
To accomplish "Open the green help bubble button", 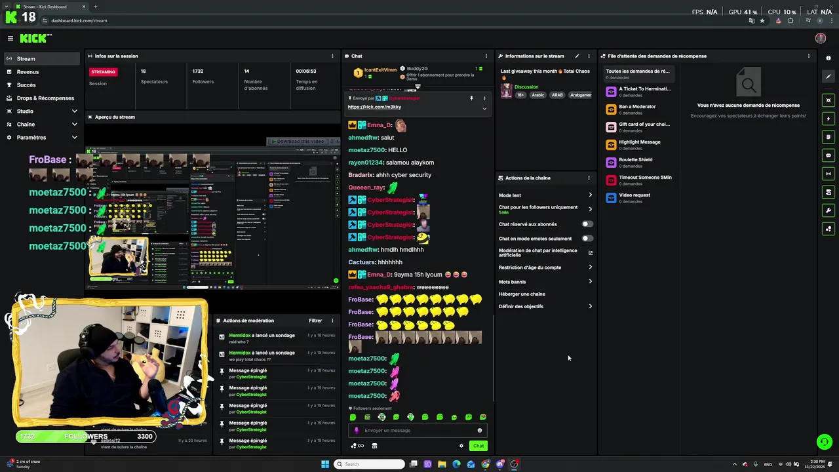I will pyautogui.click(x=824, y=442).
